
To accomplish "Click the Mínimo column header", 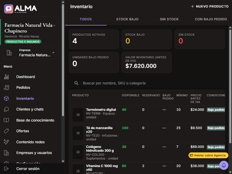I will (x=182, y=95).
